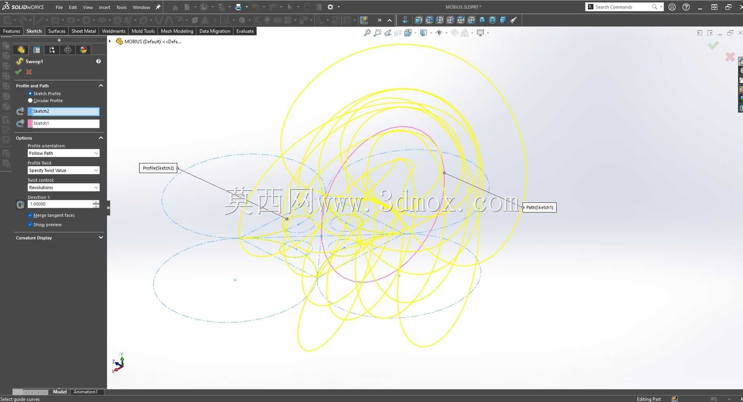Click the Previous View icon
Image resolution: width=743 pixels, height=402 pixels.
[388, 33]
